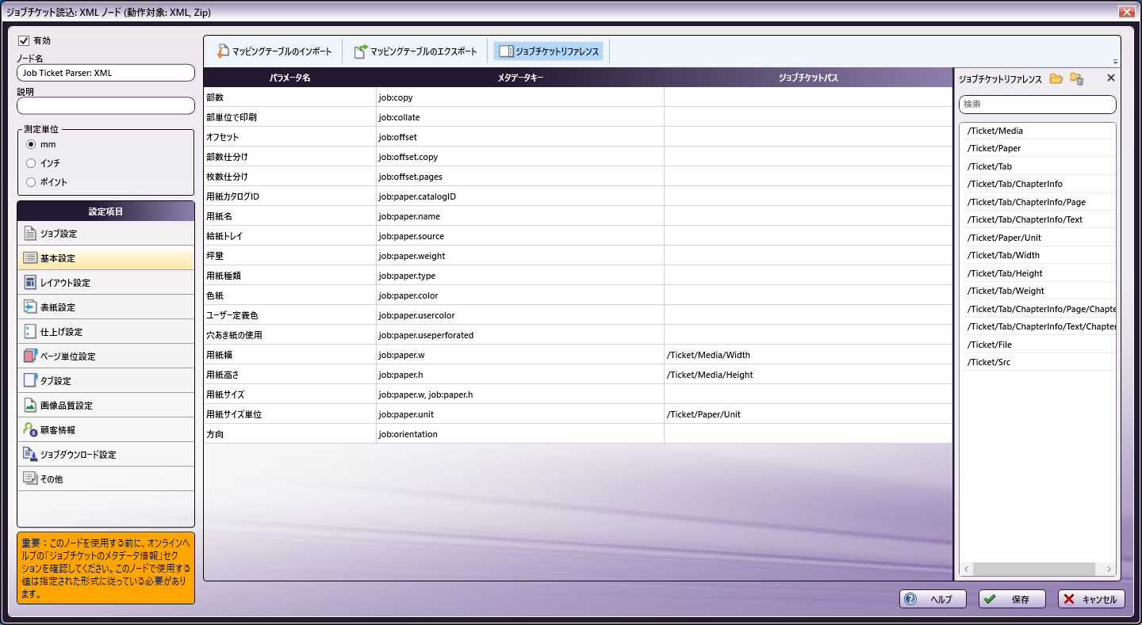Screen dimensions: 1142x625
Task: Click the マッピングテーブルのインポート label
Action: (x=282, y=51)
